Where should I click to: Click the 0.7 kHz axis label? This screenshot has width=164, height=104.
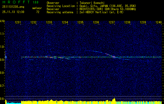coord(2,86)
